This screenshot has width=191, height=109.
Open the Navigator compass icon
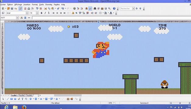[x=98, y=8]
